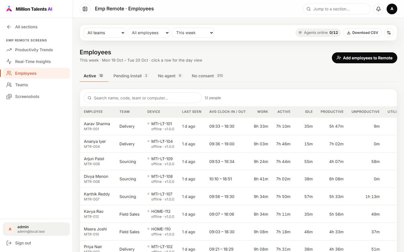Click the PRODUCTIVE column header
Viewport: 404px width, 252px height.
point(332,112)
